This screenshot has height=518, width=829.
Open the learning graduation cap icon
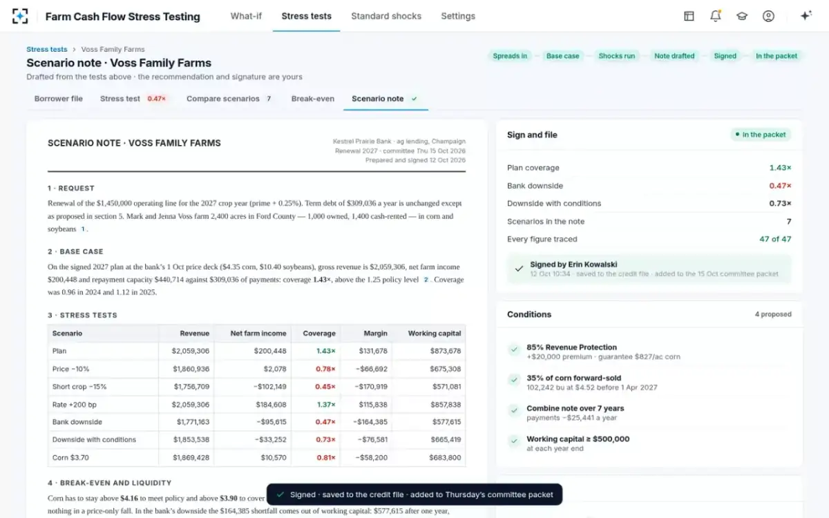[742, 16]
